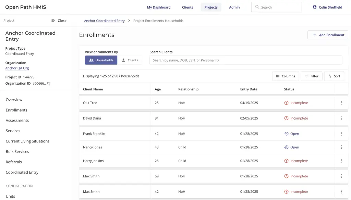The height and width of the screenshot is (200, 351).
Task: Open the Columns chooser
Action: [x=286, y=76]
